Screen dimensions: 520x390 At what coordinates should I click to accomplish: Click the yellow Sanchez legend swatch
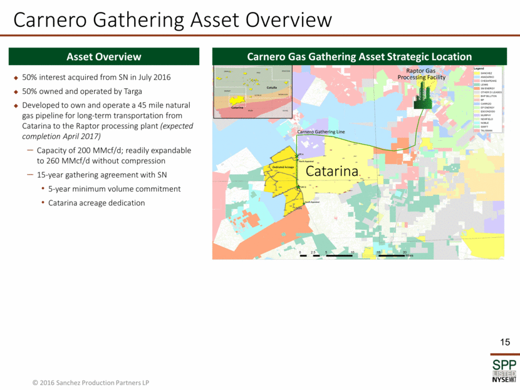[477, 73]
